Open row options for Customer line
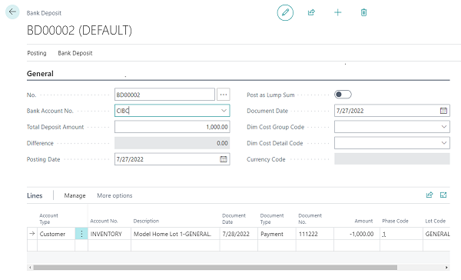This screenshot has height=280, width=461. click(81, 234)
